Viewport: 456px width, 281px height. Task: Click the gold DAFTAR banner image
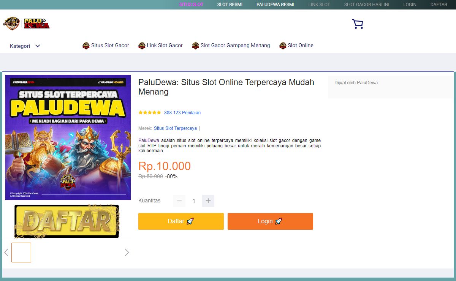(x=66, y=221)
